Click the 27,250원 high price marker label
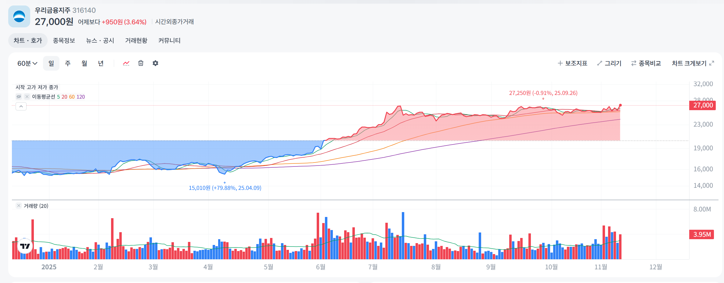The height and width of the screenshot is (283, 724). (x=543, y=93)
